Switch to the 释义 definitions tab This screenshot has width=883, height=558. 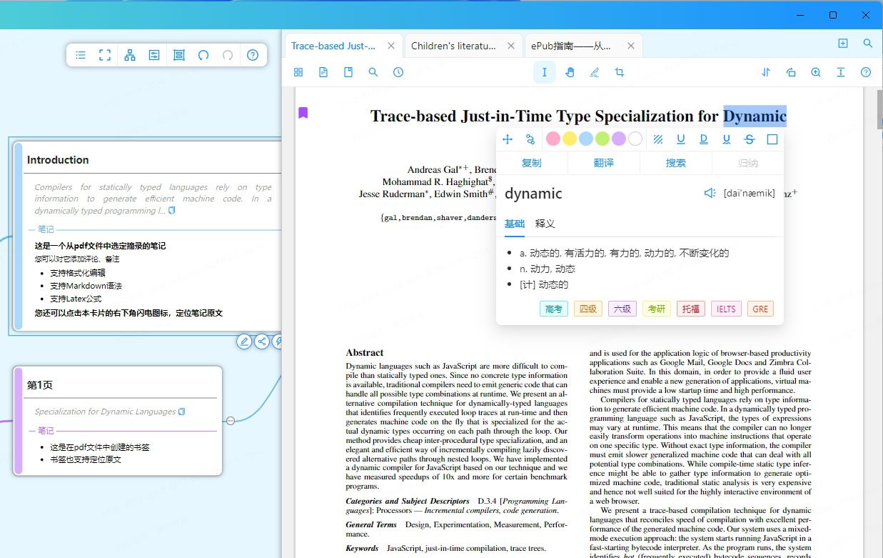tap(545, 224)
